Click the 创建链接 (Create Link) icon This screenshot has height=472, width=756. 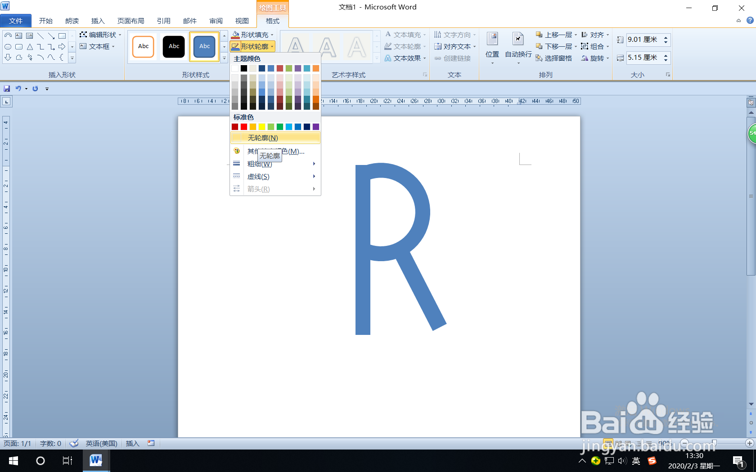pos(438,58)
